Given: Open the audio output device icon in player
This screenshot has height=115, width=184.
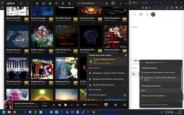Looking at the screenshot, I should coord(115,105).
